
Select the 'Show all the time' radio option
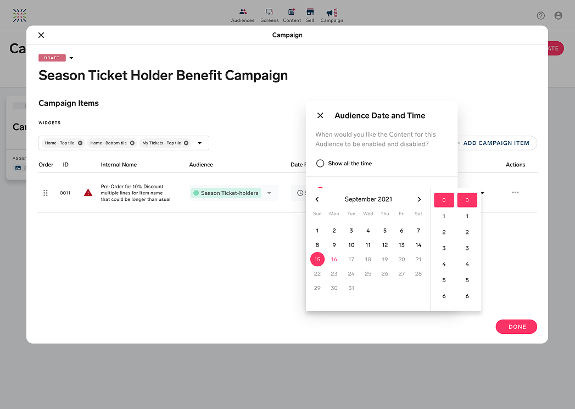coord(320,164)
